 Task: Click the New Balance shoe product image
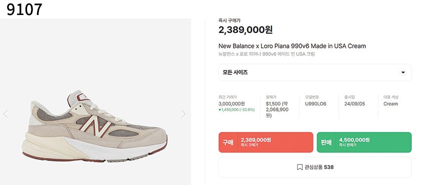(x=95, y=126)
